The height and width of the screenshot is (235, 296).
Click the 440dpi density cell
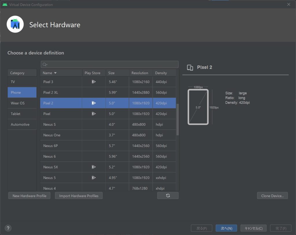coord(164,82)
